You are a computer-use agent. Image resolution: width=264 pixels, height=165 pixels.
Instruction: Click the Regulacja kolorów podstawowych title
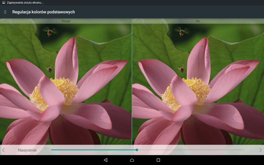[x=44, y=12]
